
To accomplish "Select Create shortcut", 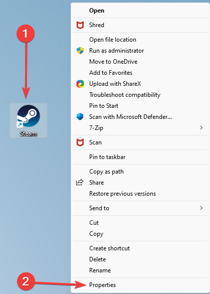I will 140,248.
